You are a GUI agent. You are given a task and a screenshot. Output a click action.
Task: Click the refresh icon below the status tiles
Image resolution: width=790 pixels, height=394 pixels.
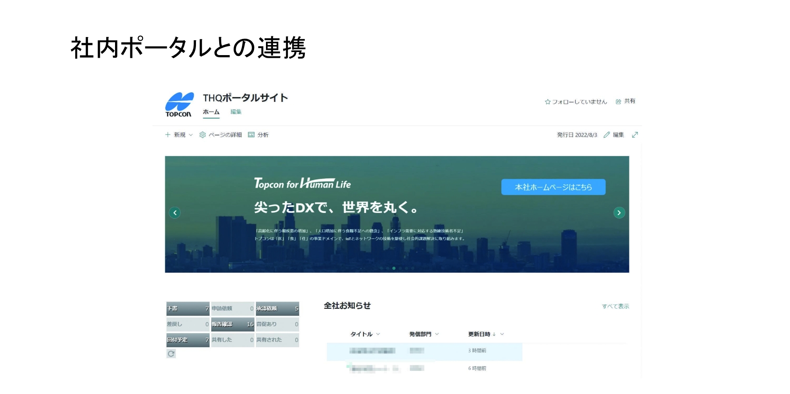pos(171,354)
